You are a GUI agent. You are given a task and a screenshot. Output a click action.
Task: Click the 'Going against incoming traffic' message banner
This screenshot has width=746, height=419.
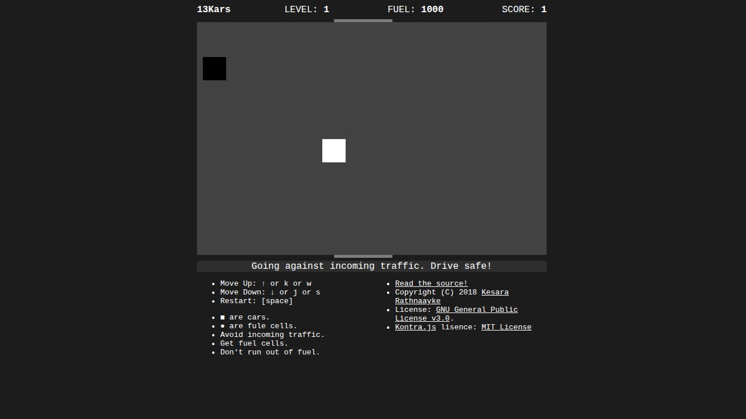pyautogui.click(x=372, y=266)
